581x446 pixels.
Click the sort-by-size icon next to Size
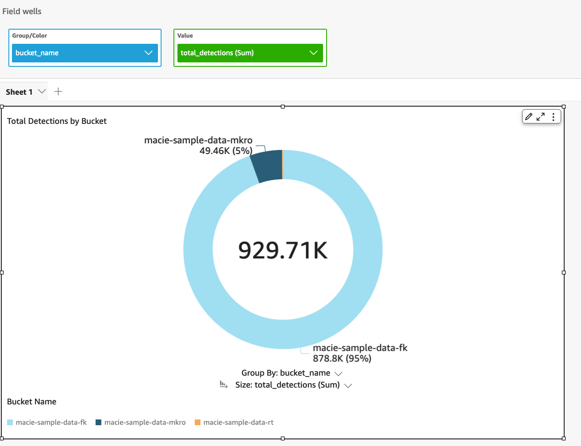click(224, 384)
